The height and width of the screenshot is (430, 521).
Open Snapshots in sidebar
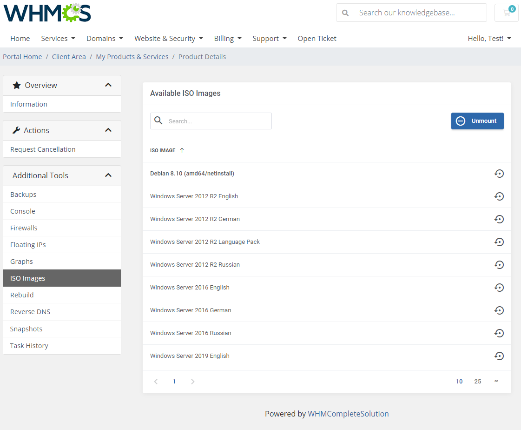click(x=62, y=329)
